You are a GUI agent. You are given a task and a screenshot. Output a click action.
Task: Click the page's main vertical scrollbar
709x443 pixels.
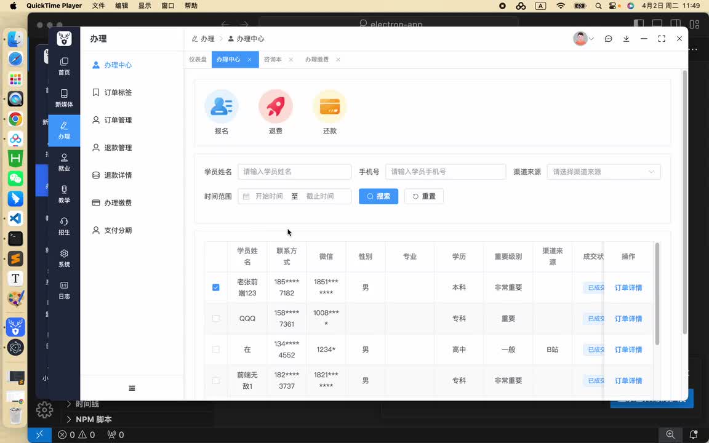pyautogui.click(x=684, y=202)
